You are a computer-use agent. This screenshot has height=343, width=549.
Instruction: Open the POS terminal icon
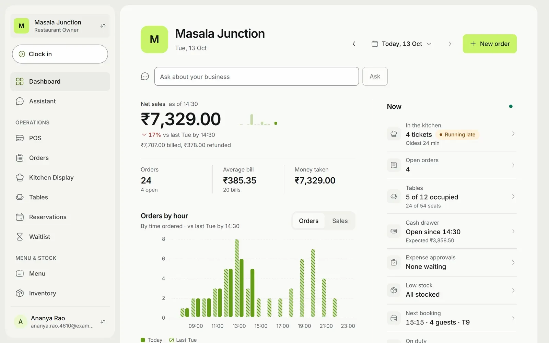[x=20, y=138]
